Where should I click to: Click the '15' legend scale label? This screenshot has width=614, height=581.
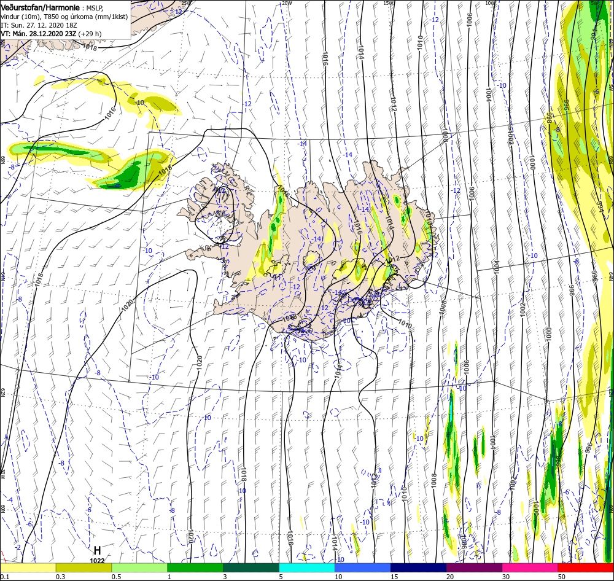pyautogui.click(x=394, y=577)
